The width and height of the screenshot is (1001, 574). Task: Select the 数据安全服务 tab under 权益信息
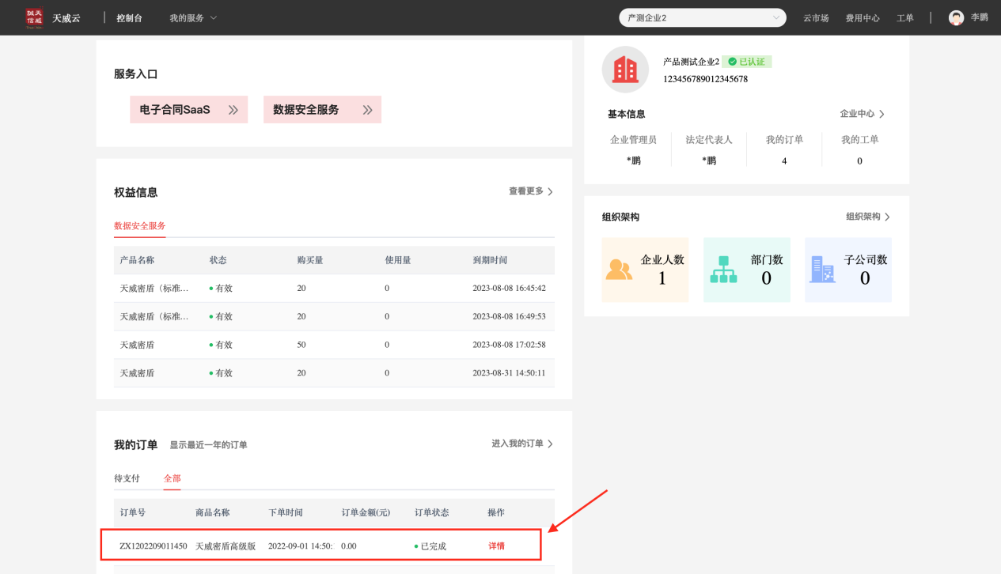[140, 226]
